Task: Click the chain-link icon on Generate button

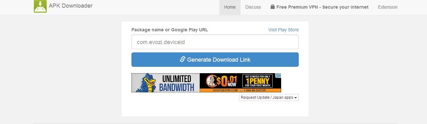Action: (x=183, y=59)
